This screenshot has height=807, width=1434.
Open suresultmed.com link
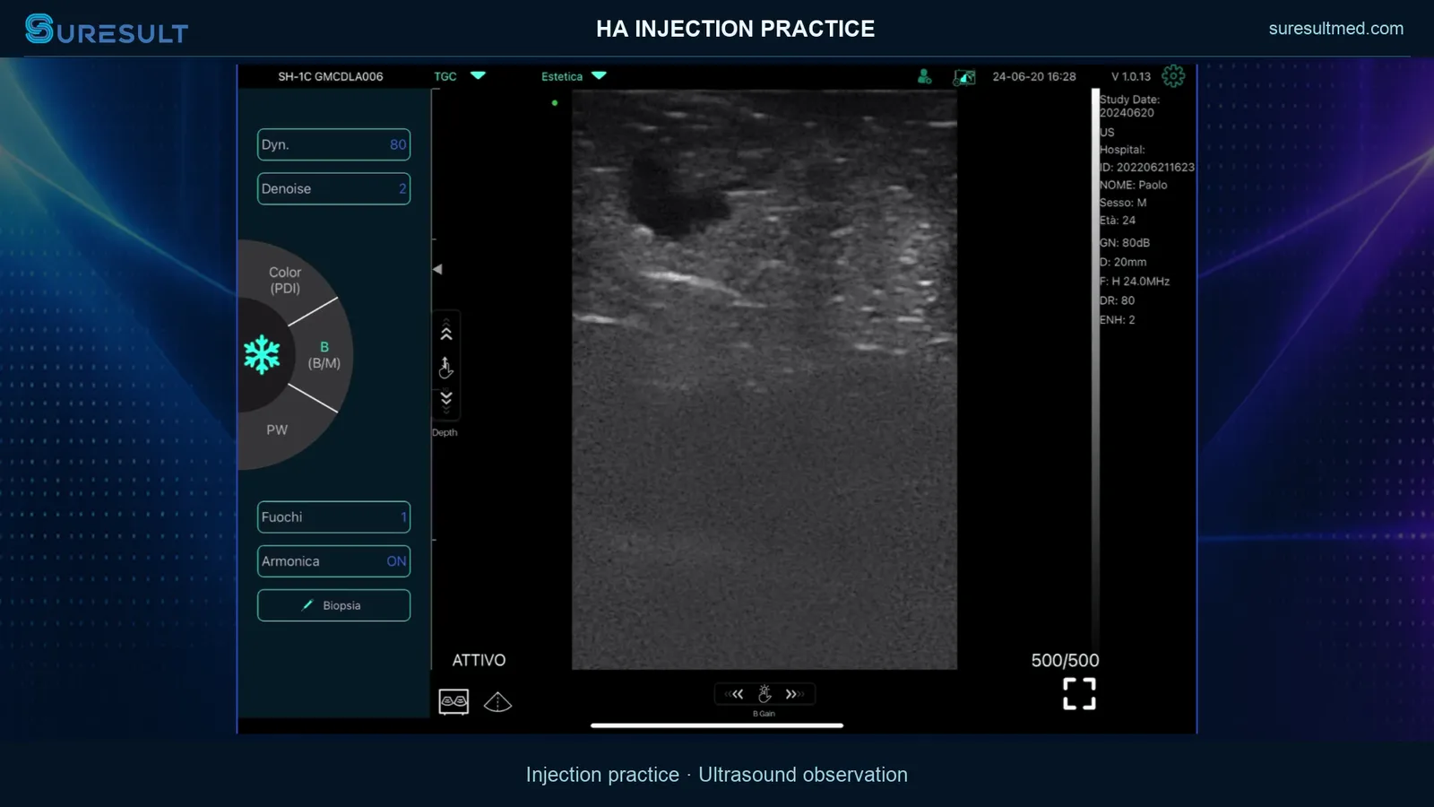[1335, 29]
